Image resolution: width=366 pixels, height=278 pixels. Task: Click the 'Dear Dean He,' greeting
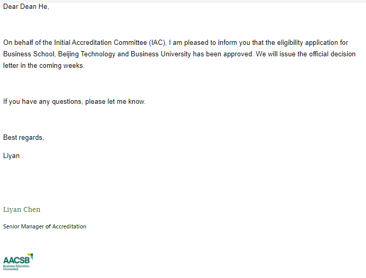point(26,7)
